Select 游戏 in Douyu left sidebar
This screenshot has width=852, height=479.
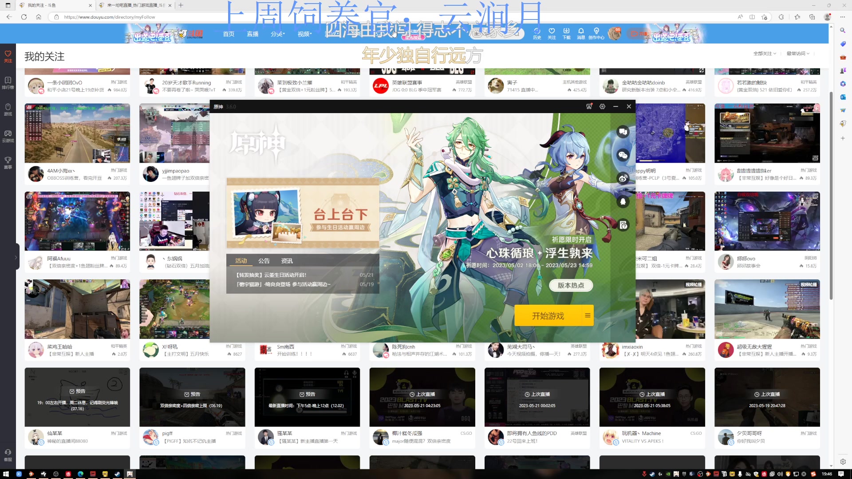click(x=8, y=110)
